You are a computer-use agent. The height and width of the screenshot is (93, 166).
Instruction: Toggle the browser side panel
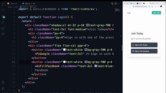(x=158, y=6)
